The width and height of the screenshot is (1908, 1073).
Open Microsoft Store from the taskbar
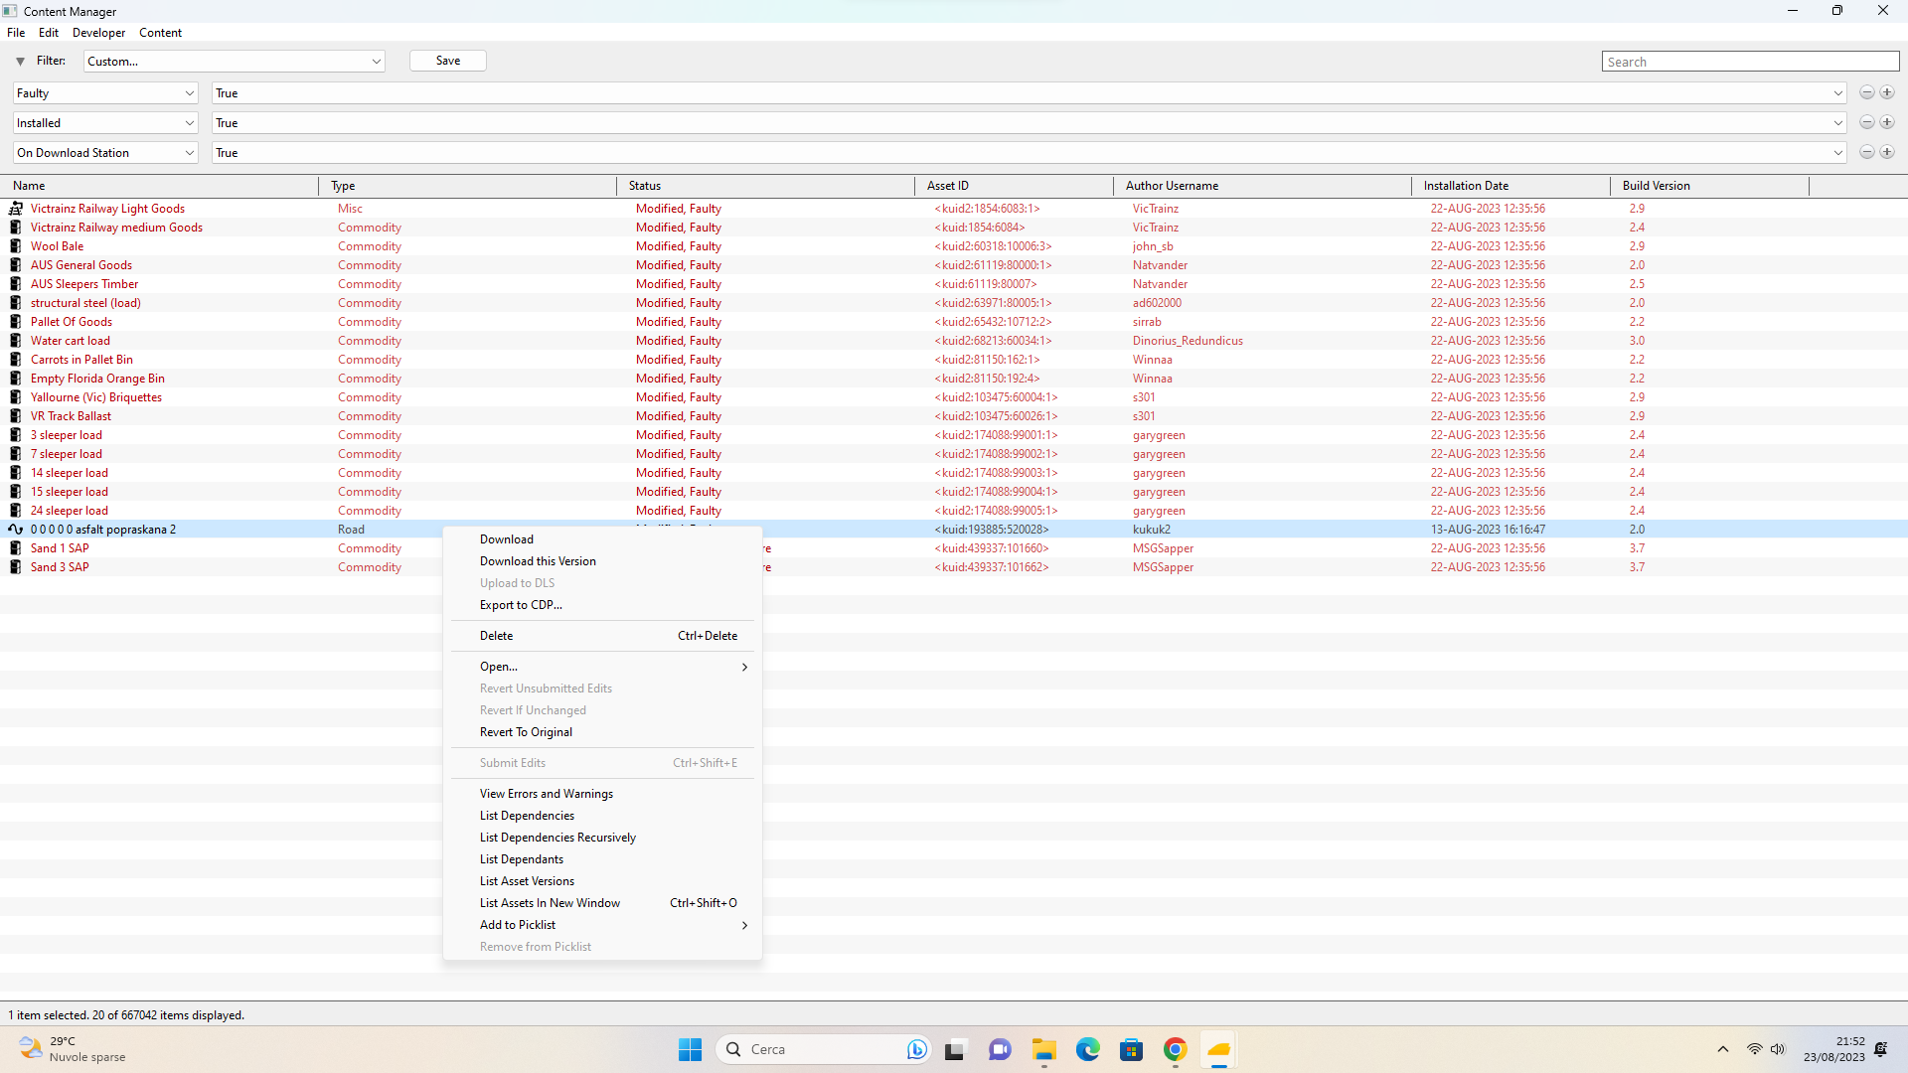coord(1132,1050)
